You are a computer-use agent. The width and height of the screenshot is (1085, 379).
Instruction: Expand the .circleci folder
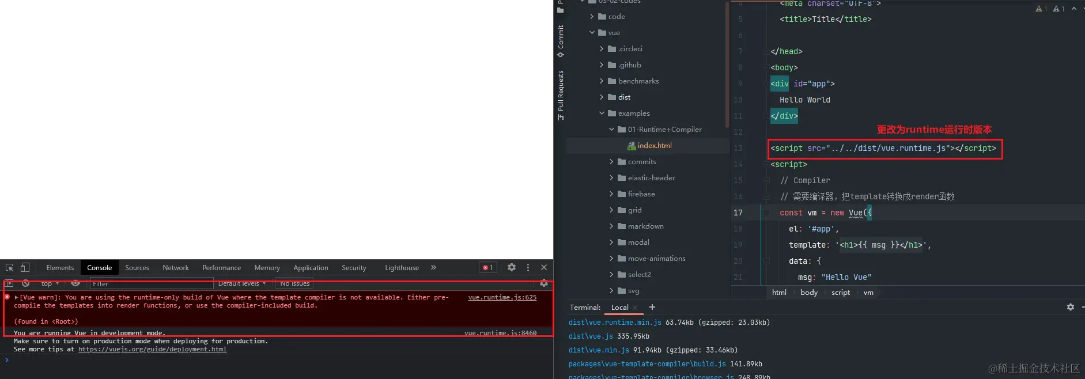602,49
